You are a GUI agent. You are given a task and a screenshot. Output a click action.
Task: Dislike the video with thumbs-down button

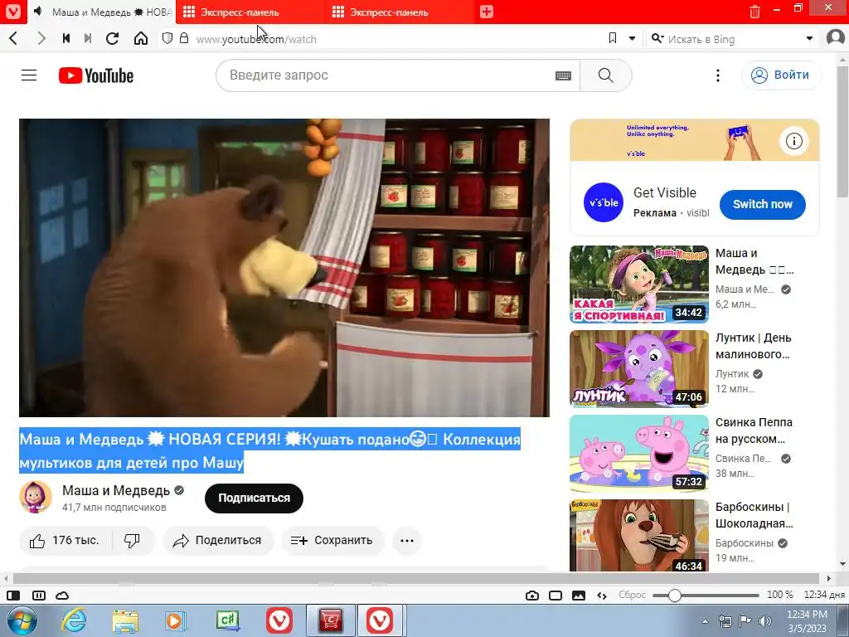(133, 541)
